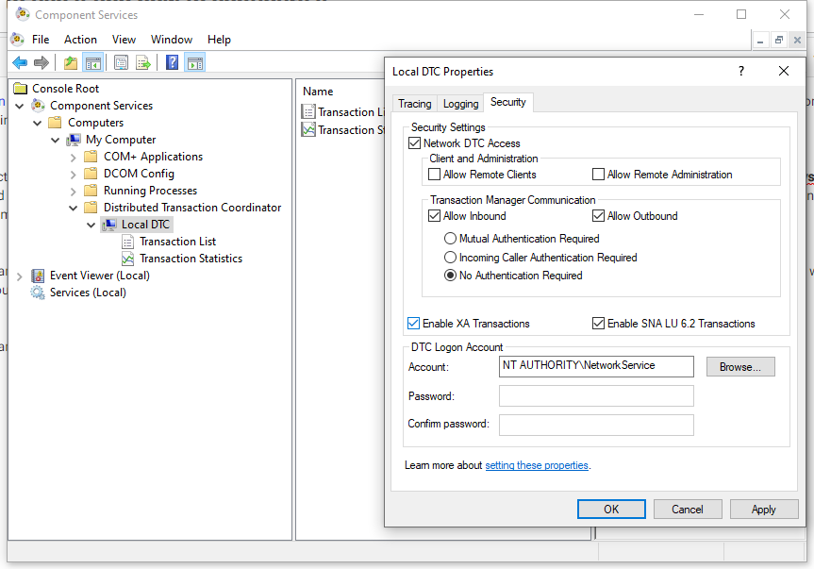Open the Help menu
Image resolution: width=814 pixels, height=569 pixels.
pos(219,40)
